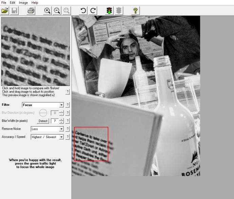Viewport: 234px width, 199px height.
Task: Click the magnified preview image
Action: pyautogui.click(x=35, y=52)
